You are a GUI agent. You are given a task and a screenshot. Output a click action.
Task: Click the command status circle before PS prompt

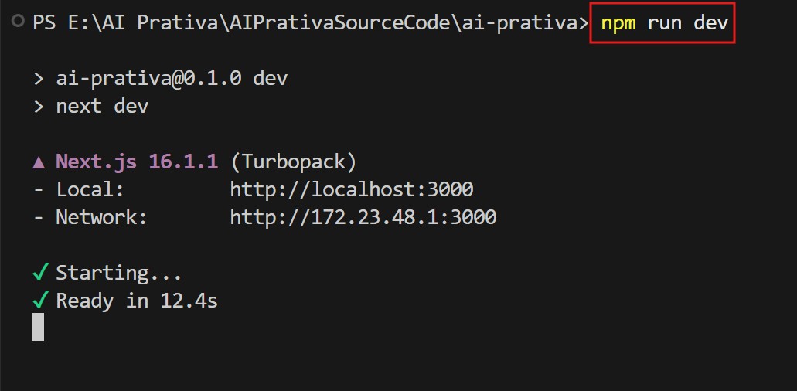pyautogui.click(x=18, y=22)
